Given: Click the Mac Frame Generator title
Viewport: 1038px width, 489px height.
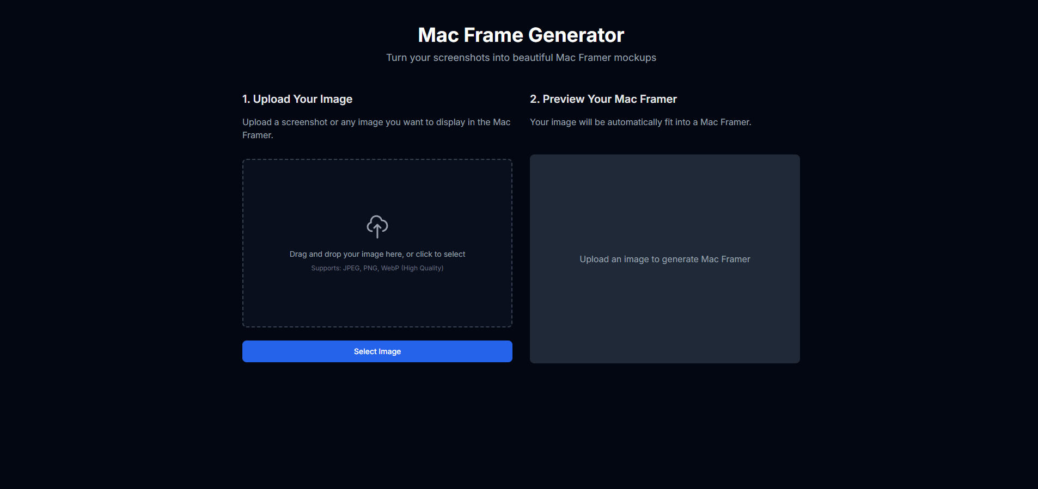Looking at the screenshot, I should pos(521,35).
